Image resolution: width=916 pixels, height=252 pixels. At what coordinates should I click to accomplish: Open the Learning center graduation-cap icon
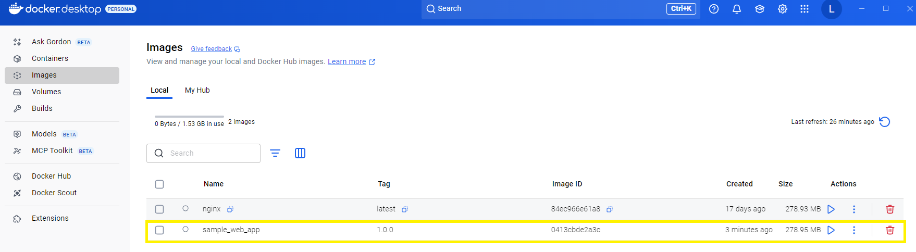tap(760, 9)
